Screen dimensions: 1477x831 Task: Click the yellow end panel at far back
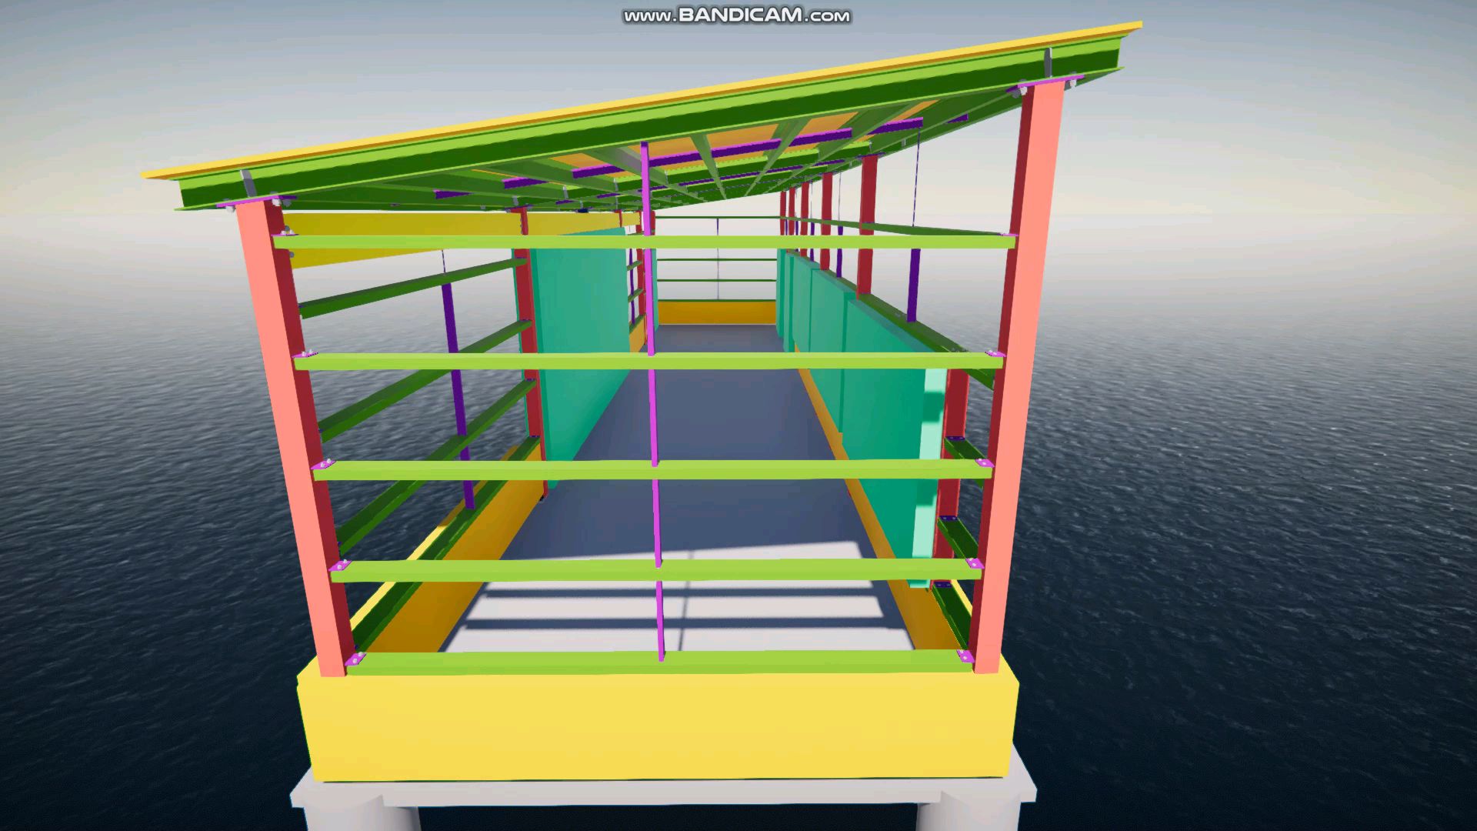(715, 312)
